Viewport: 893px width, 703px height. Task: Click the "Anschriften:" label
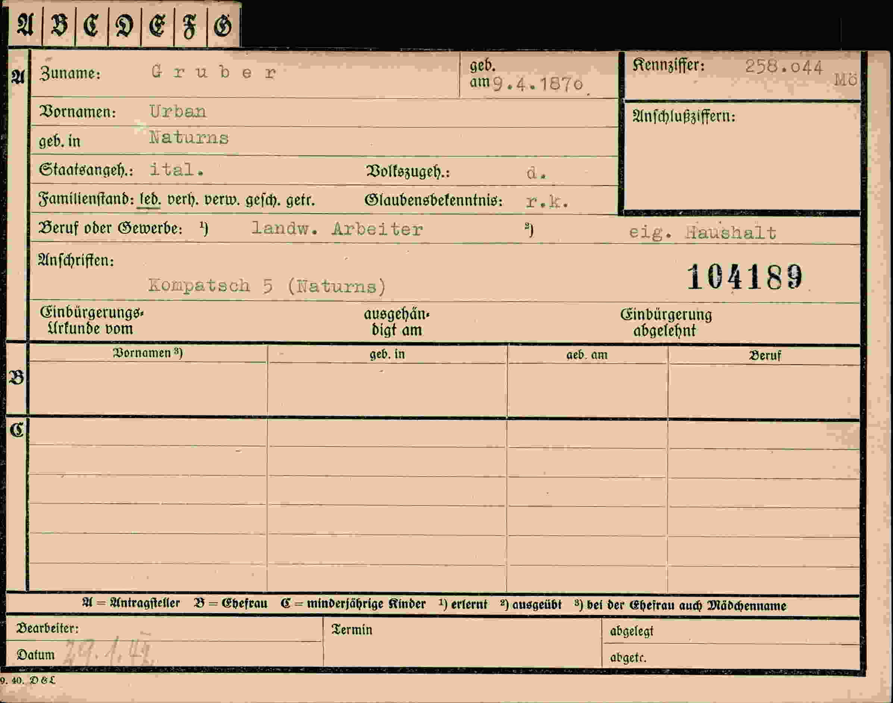pyautogui.click(x=76, y=260)
